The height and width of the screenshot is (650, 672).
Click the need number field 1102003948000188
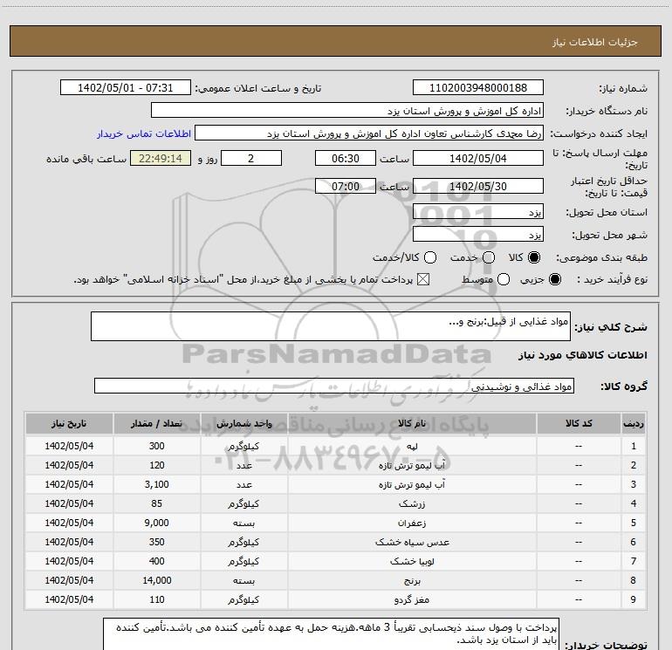tap(478, 88)
